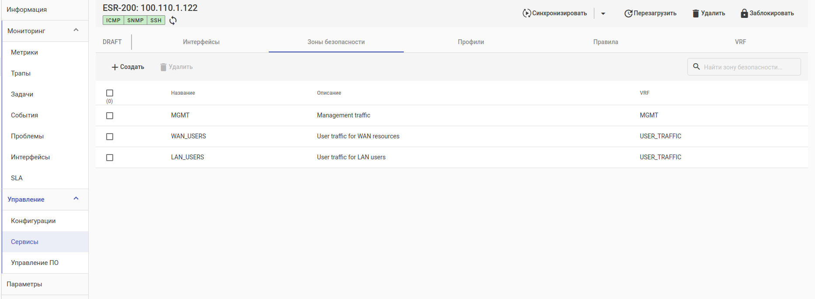Click the plus icon to create a zone
815x299 pixels.
click(x=115, y=67)
